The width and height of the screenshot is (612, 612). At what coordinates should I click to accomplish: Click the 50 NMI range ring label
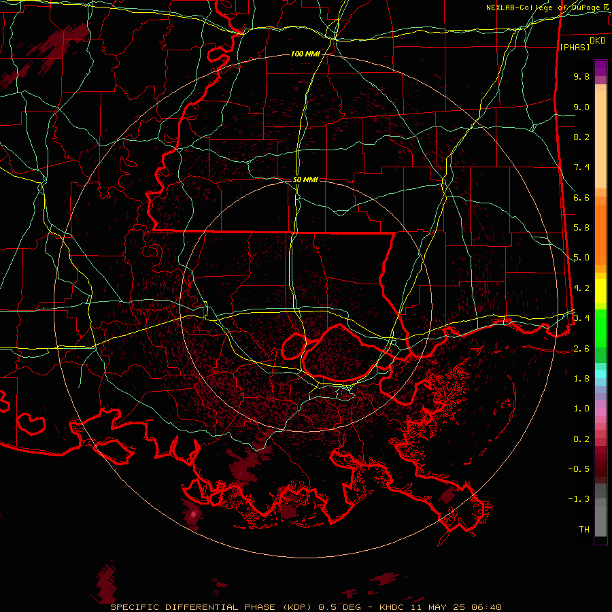coord(305,180)
